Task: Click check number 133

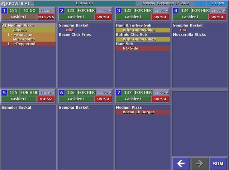Action: pyautogui.click(x=128, y=11)
